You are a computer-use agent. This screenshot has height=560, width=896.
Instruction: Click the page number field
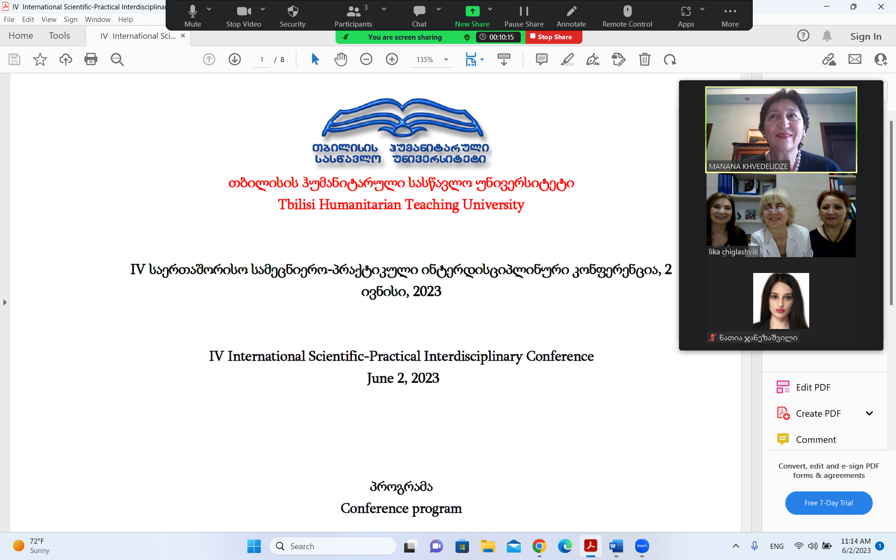(x=262, y=60)
